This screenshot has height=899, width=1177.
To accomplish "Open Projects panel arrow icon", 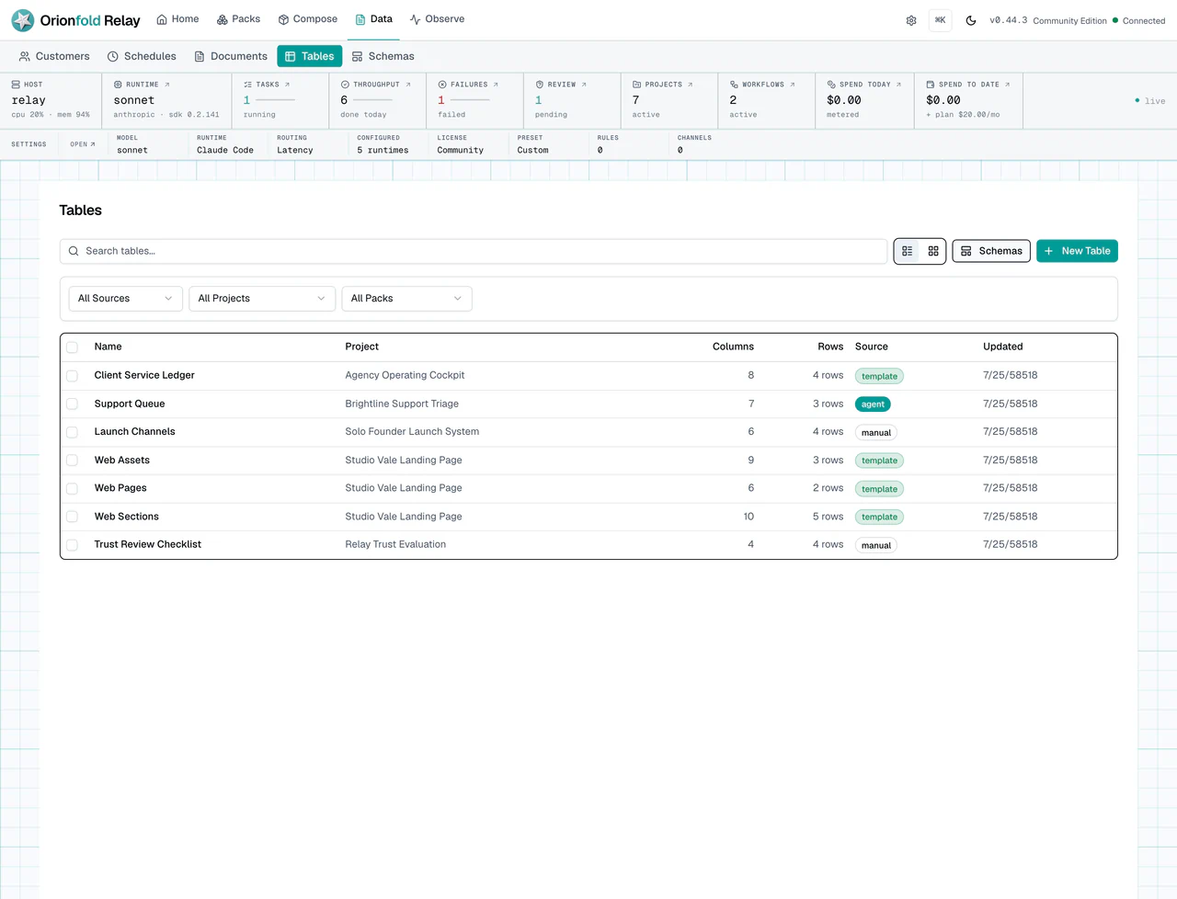I will pos(691,85).
